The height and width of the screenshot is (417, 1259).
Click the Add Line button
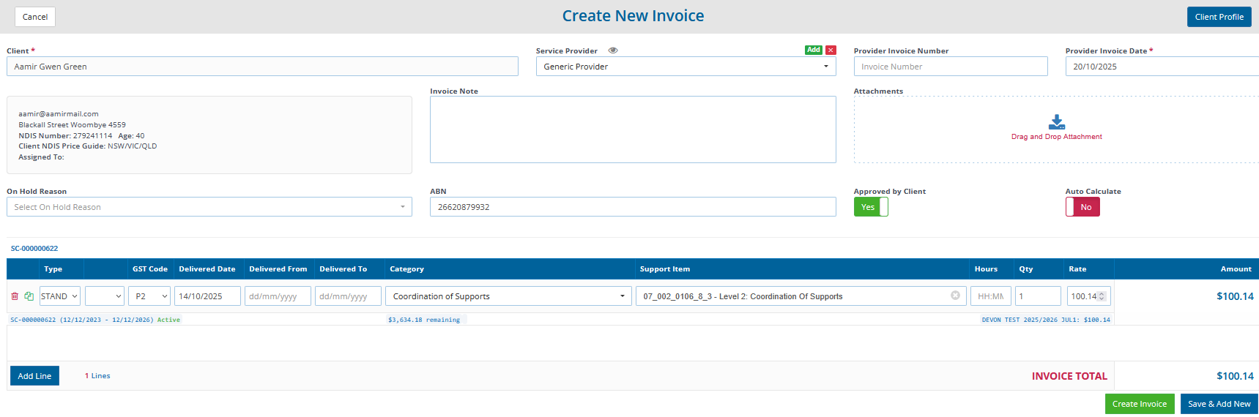[34, 376]
